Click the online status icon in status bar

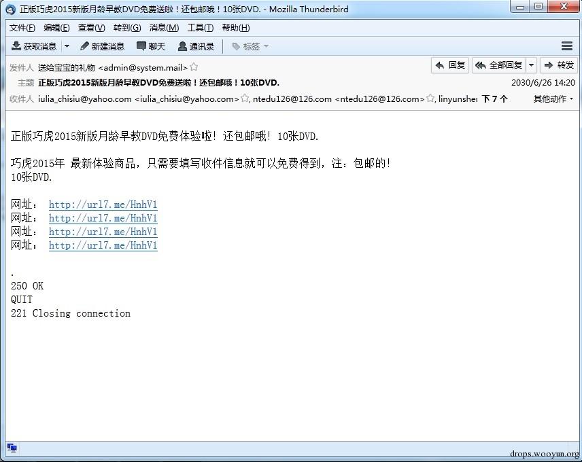point(12,448)
